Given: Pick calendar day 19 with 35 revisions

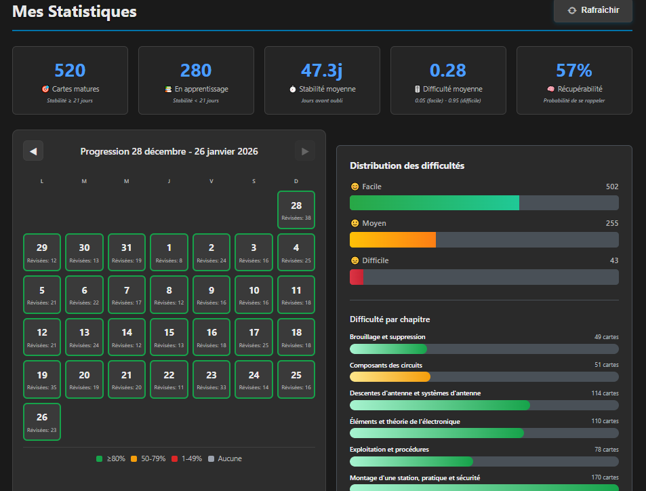Looking at the screenshot, I should coord(42,380).
